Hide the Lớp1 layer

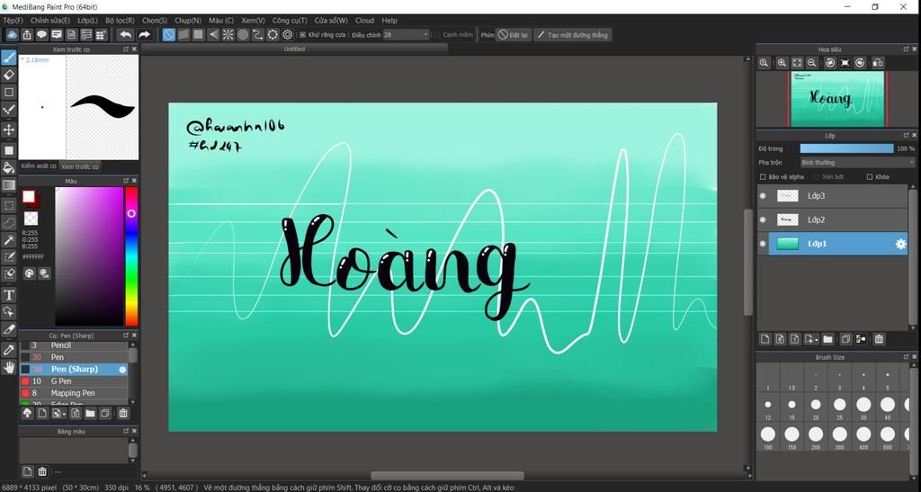tap(763, 244)
